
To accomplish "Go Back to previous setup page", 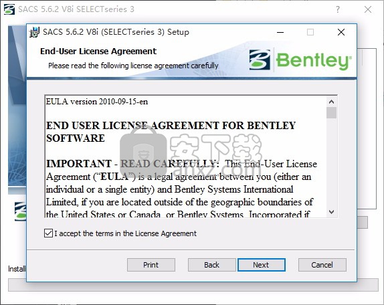I will tap(211, 265).
